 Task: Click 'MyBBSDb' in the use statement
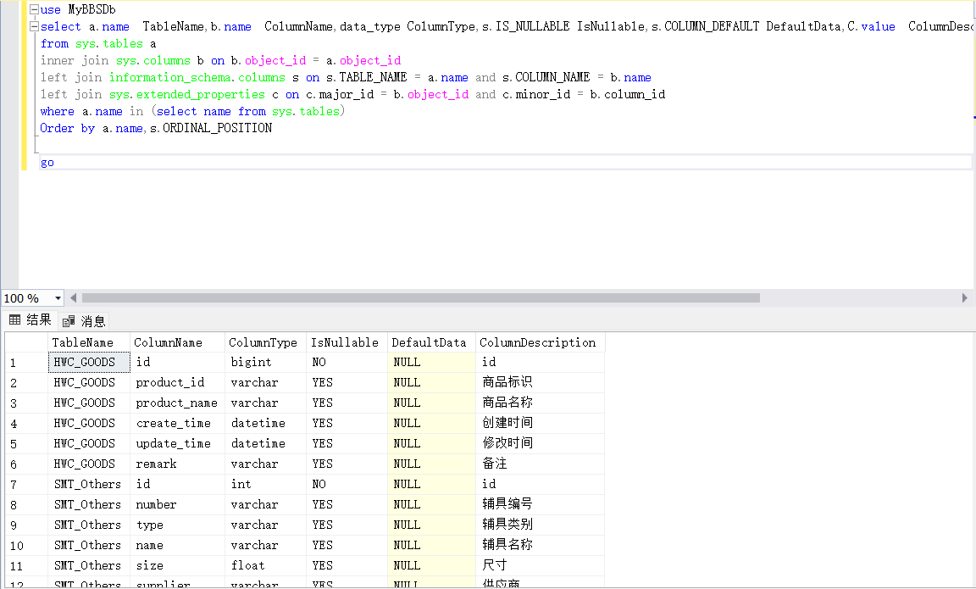(91, 10)
